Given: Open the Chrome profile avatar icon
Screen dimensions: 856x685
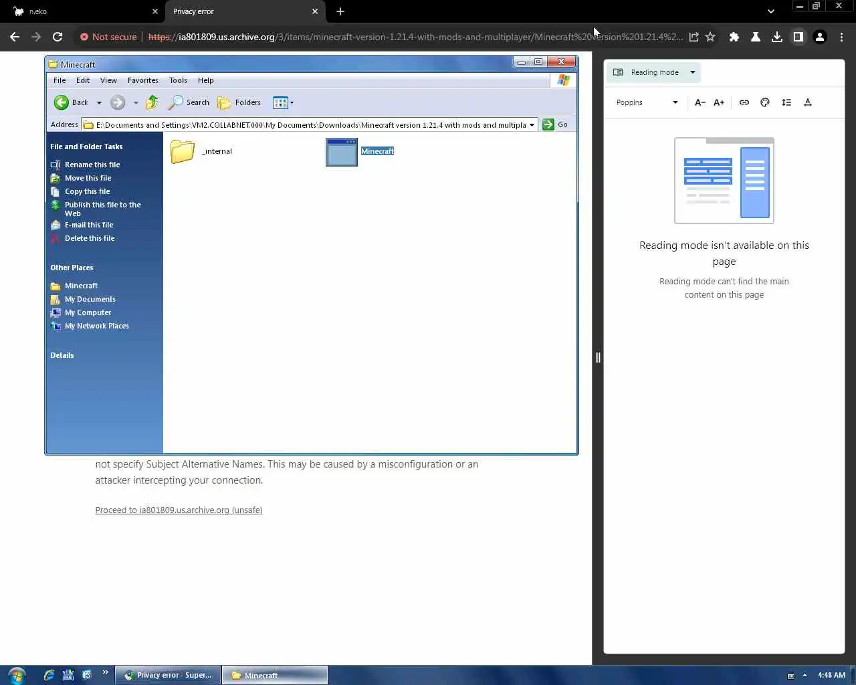Looking at the screenshot, I should (x=820, y=37).
